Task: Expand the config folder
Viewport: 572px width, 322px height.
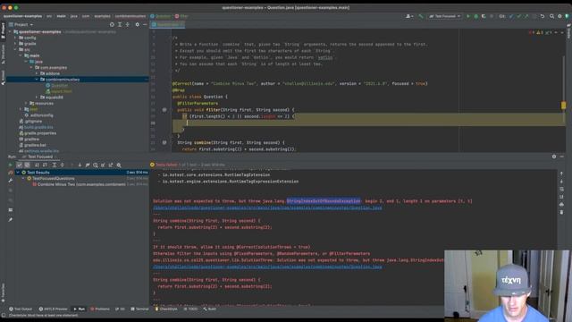Action: [15, 38]
